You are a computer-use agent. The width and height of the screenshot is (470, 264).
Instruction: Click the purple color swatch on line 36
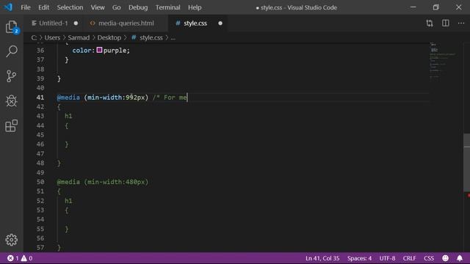[x=99, y=50]
